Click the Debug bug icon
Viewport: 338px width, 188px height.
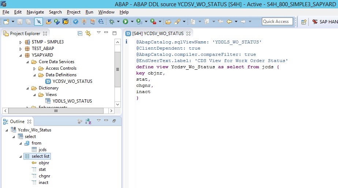112,22
